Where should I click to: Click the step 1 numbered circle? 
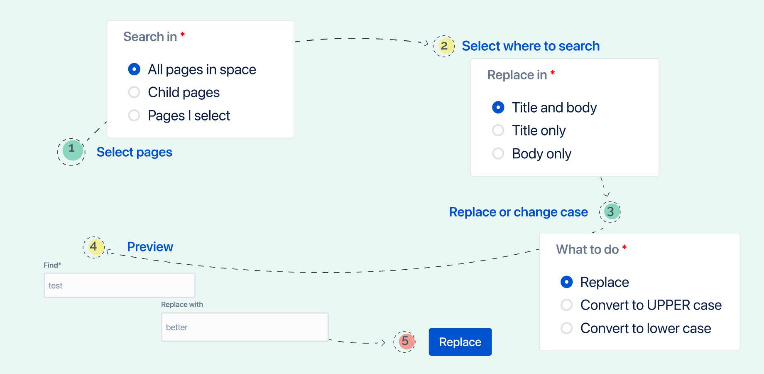pos(71,152)
